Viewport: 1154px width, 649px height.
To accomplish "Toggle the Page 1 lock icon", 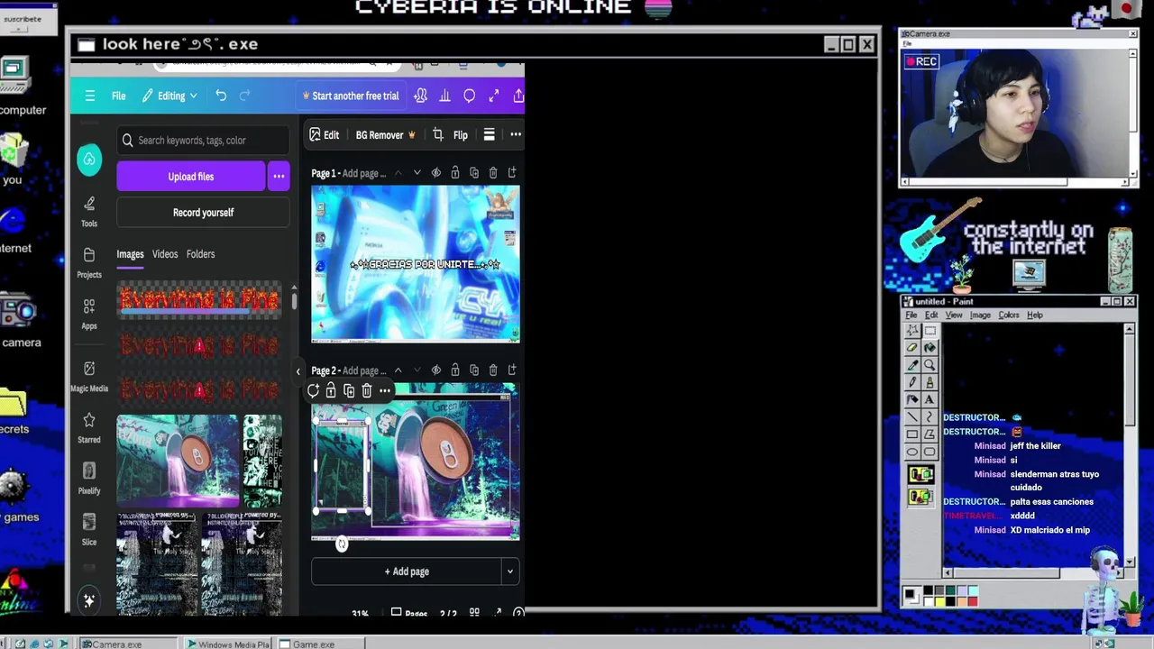I will coord(455,172).
